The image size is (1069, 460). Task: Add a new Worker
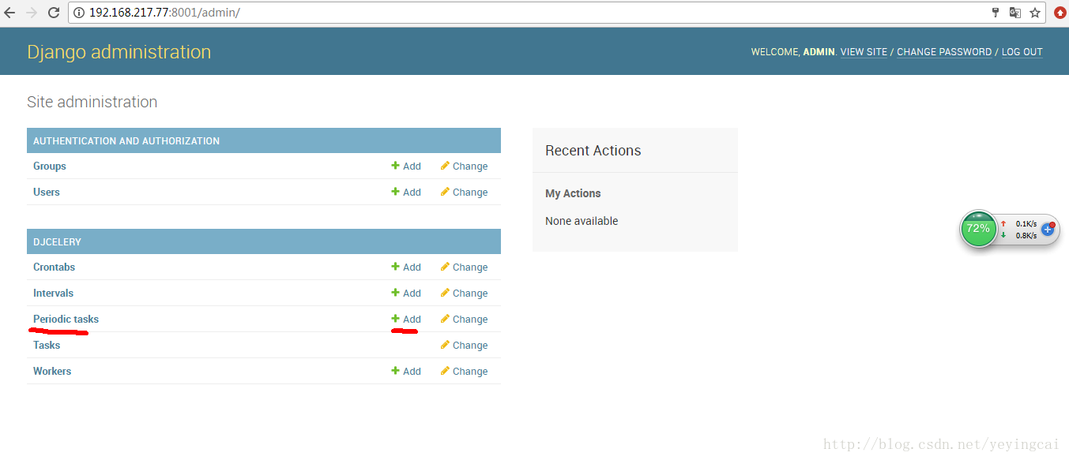click(406, 372)
